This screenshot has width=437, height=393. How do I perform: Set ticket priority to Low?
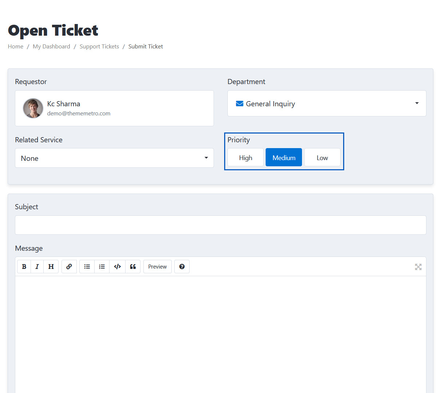coord(322,158)
